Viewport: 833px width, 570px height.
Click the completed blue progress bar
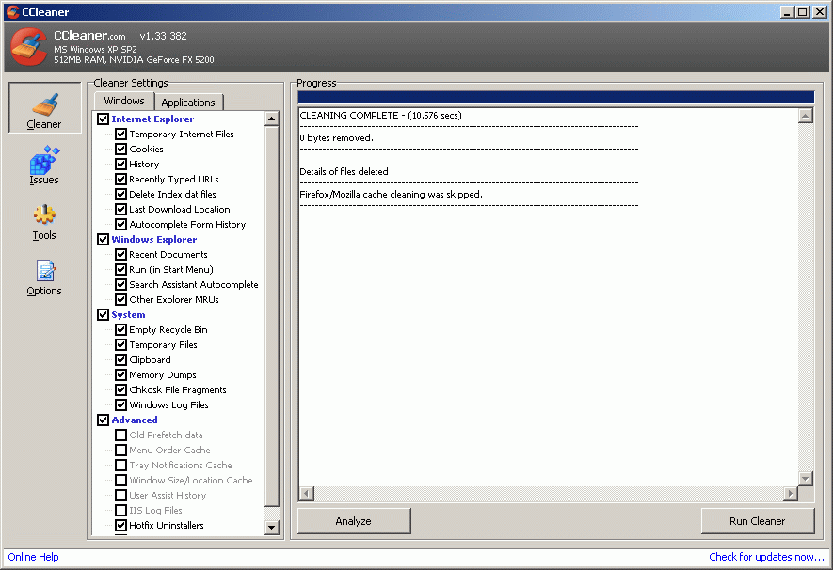pyautogui.click(x=555, y=97)
